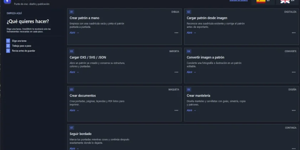The image size is (300, 150).
Task: Click the MAQUETA tag label
Action: [x=174, y=90]
